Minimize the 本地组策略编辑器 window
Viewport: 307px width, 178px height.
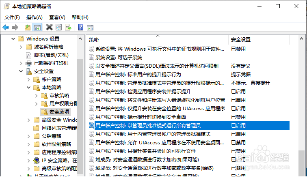pyautogui.click(x=259, y=6)
